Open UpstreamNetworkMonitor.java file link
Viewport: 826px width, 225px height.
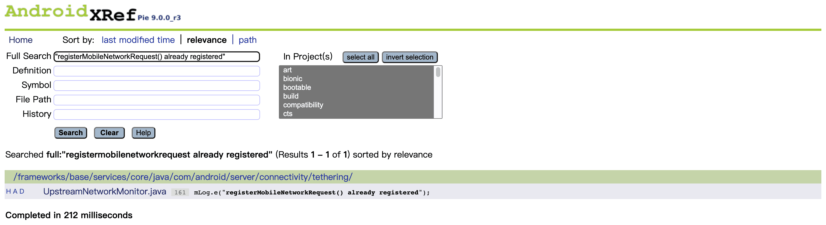pos(105,191)
